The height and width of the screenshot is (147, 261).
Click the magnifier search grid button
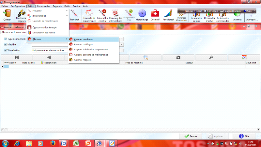(x=146, y=57)
